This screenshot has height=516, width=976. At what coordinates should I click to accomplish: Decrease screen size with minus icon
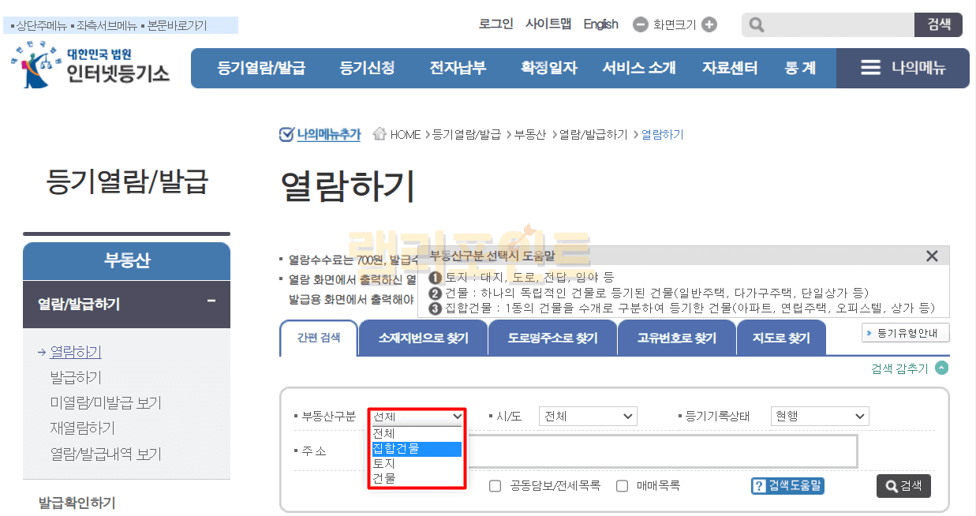pos(641,24)
